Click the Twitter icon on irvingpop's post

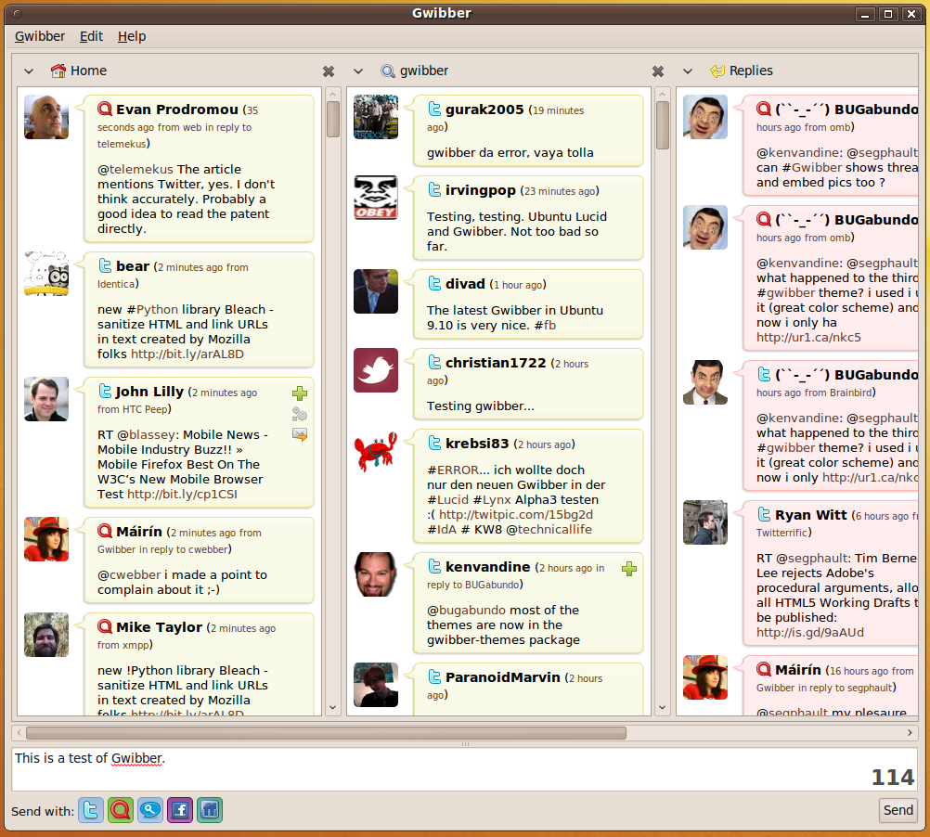click(x=434, y=189)
